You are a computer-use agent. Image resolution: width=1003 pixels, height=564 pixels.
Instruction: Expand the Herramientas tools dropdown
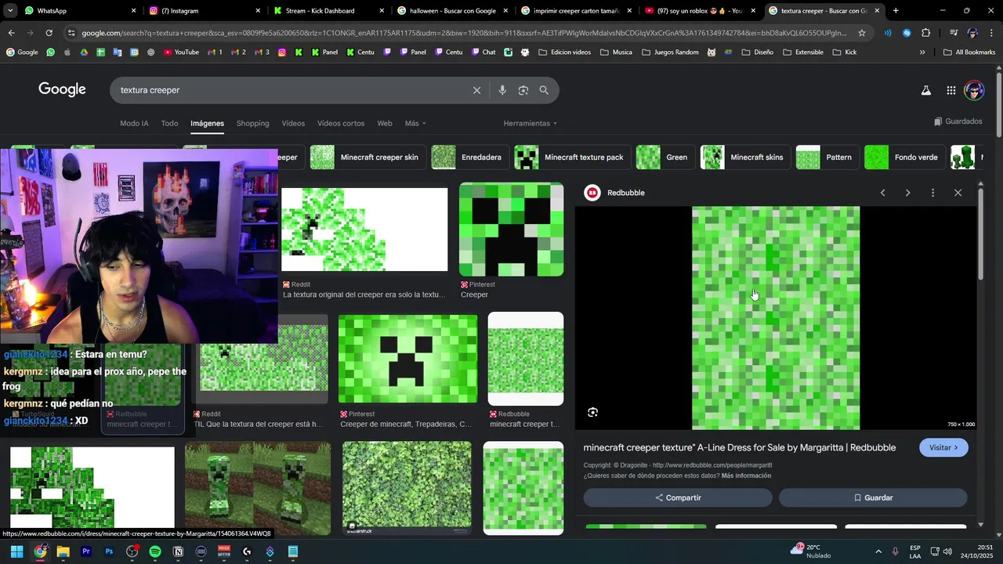(x=530, y=123)
